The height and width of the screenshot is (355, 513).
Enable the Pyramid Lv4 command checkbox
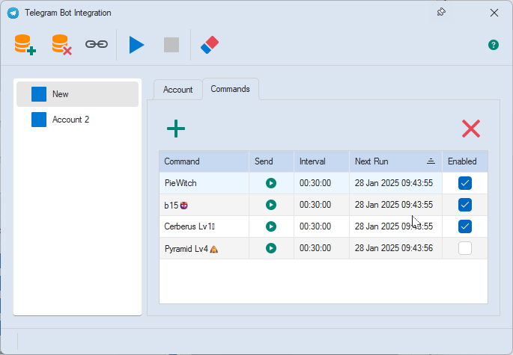click(x=465, y=248)
